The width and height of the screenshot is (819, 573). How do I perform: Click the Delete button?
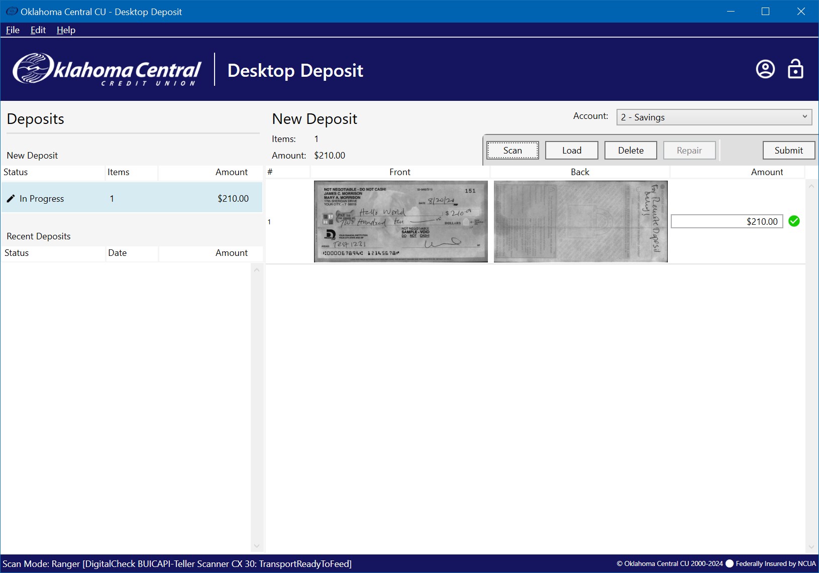click(x=631, y=150)
